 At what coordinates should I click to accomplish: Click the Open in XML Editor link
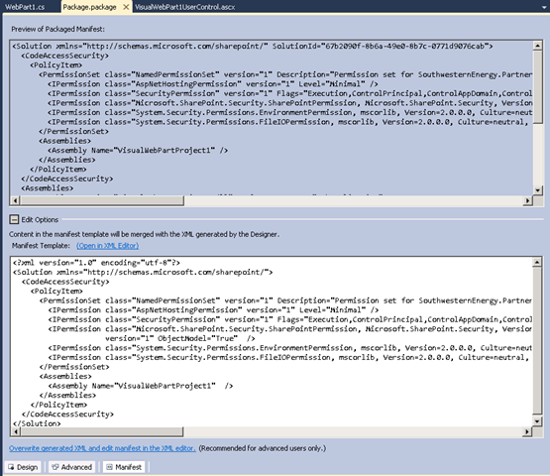pyautogui.click(x=107, y=246)
